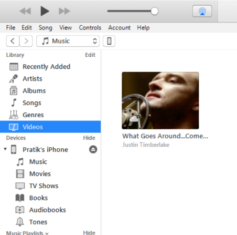Click the Genres guitars icon
The height and width of the screenshot is (235, 237).
point(14,115)
